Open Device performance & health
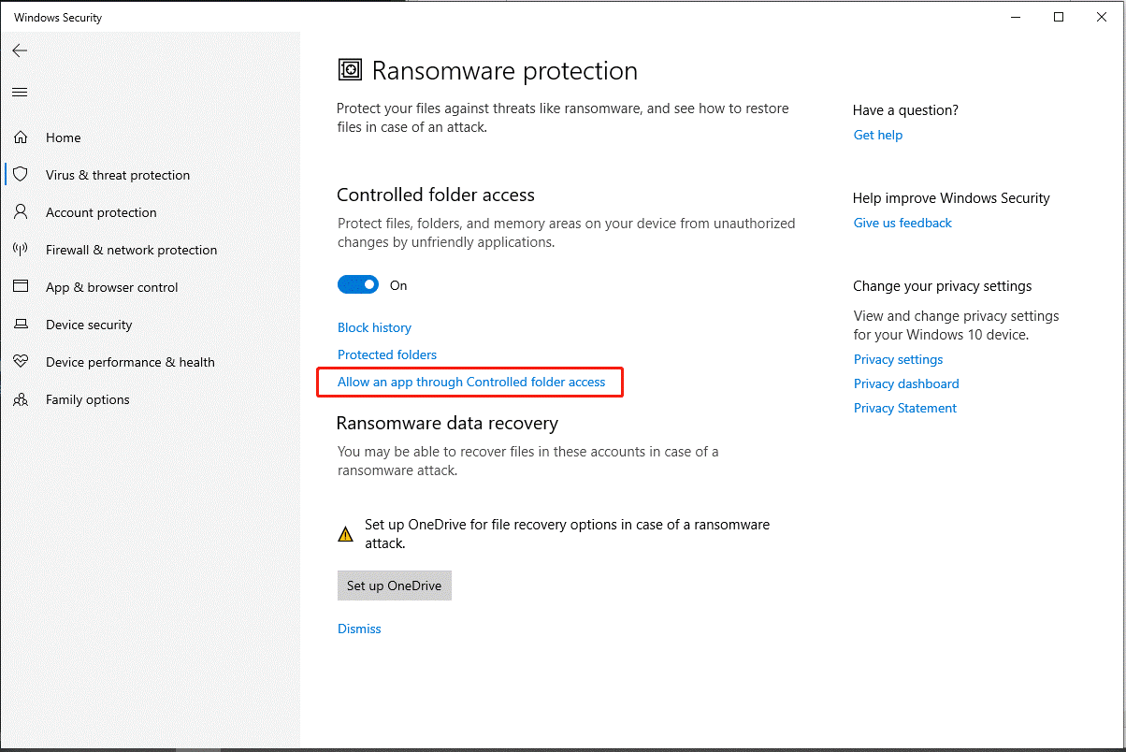This screenshot has width=1126, height=752. coord(130,362)
